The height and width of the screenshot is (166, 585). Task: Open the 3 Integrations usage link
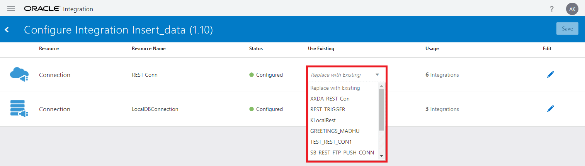click(x=442, y=109)
